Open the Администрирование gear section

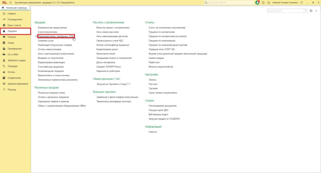(18, 84)
